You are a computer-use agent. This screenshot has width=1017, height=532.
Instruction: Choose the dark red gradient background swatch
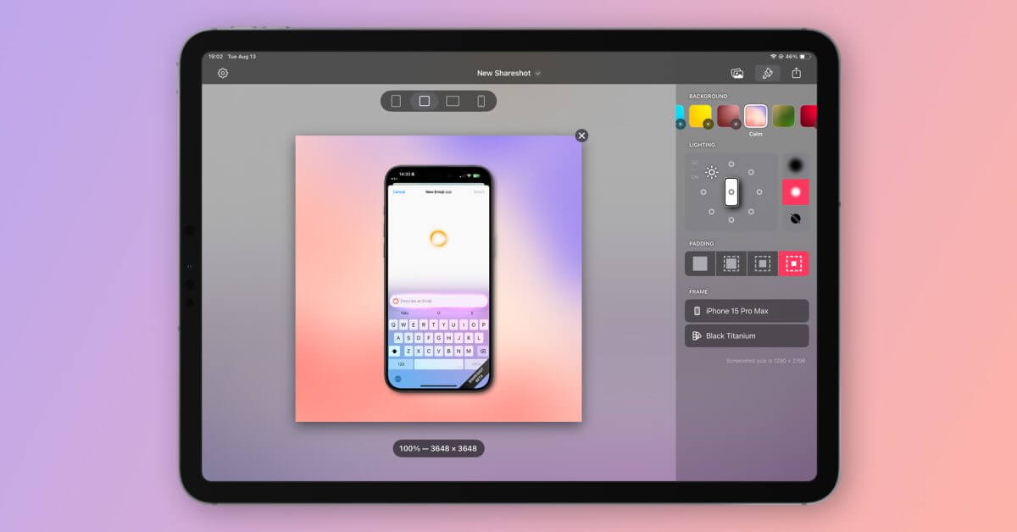(728, 116)
